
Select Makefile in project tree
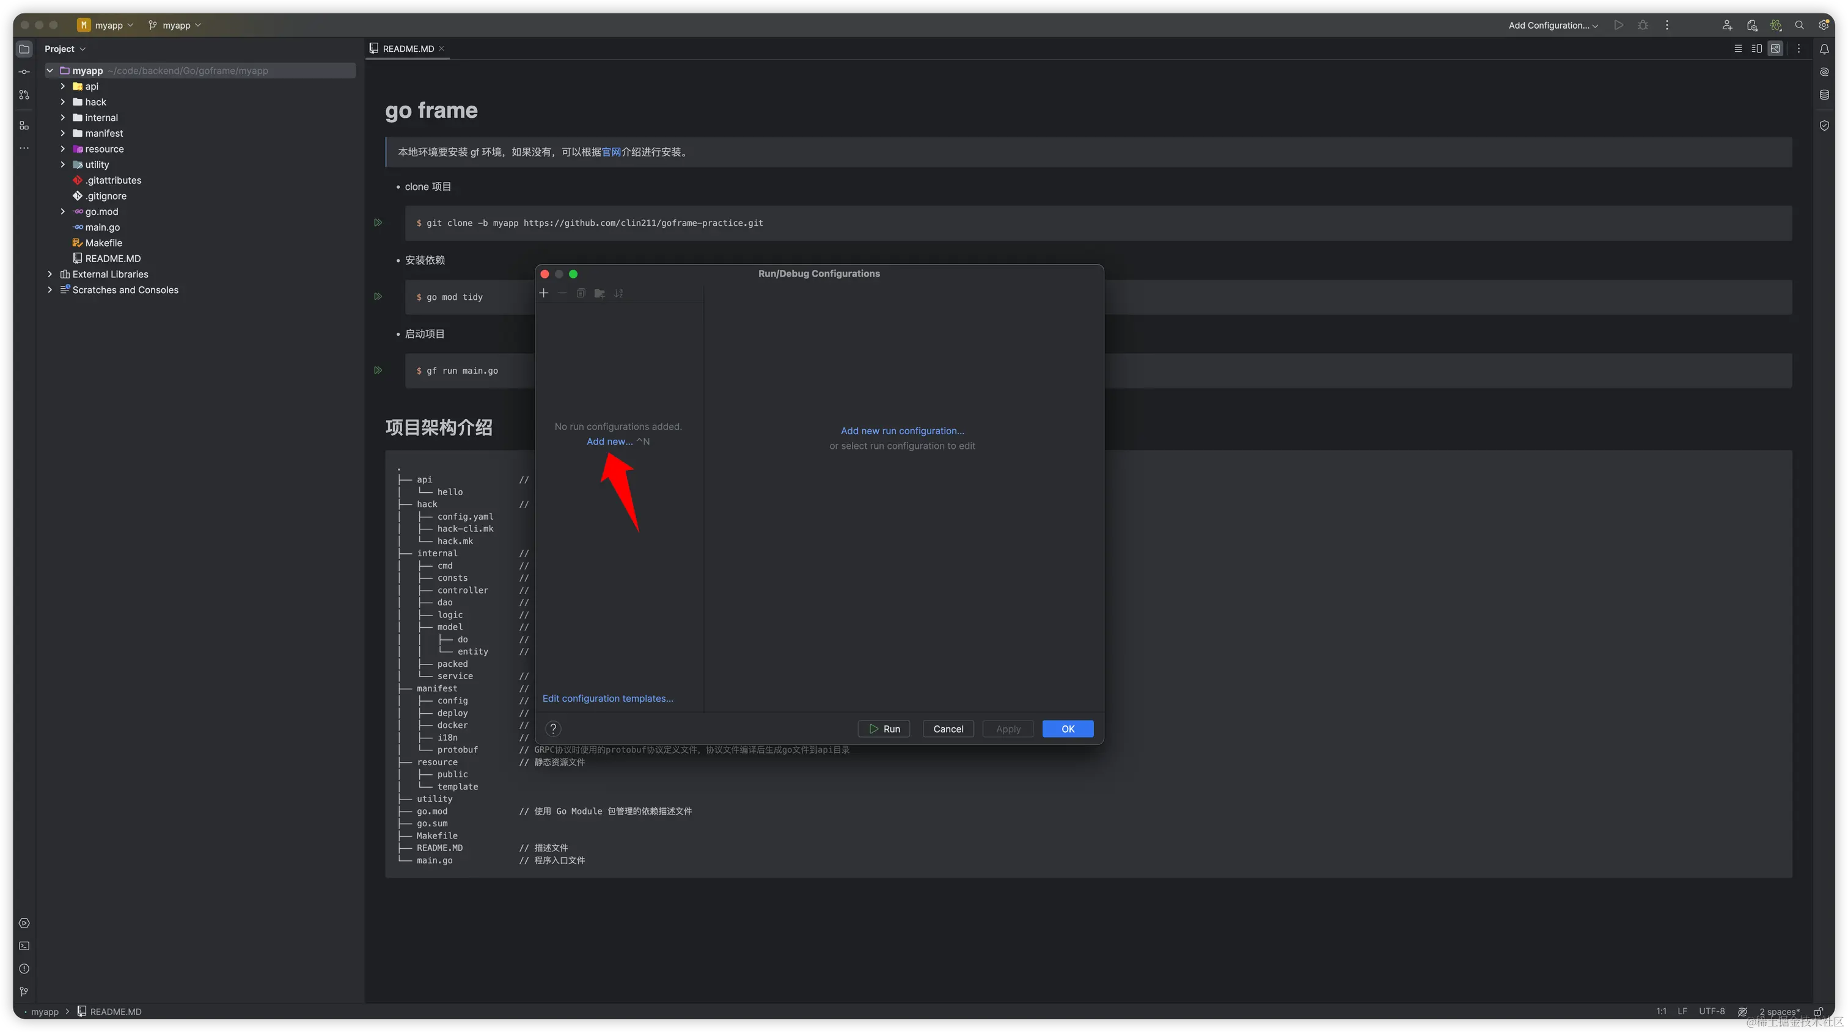click(103, 243)
